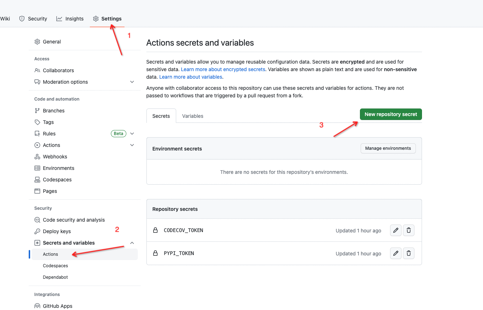The width and height of the screenshot is (483, 310).
Task: Open the Security tab in repo navigation
Action: tap(33, 19)
